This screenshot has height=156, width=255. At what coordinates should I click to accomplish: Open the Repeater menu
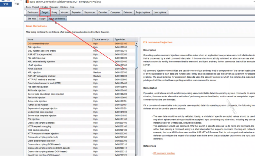54,7
